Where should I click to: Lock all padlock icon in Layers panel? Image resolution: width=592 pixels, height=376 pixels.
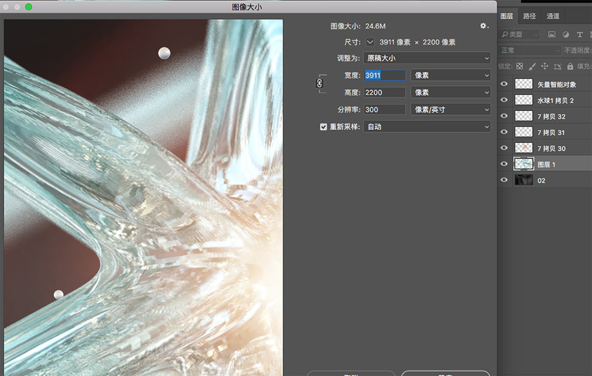click(x=570, y=66)
